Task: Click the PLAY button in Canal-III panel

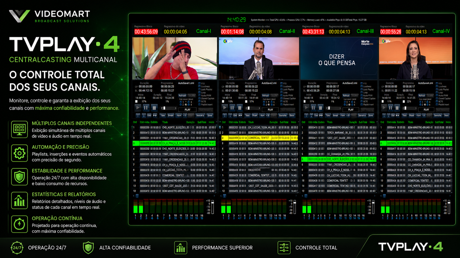Action: coord(351,110)
